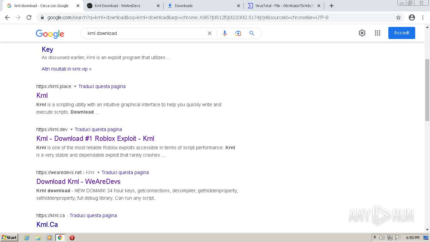Open Google search settings gear
The width and height of the screenshot is (430, 242).
pyautogui.click(x=362, y=33)
